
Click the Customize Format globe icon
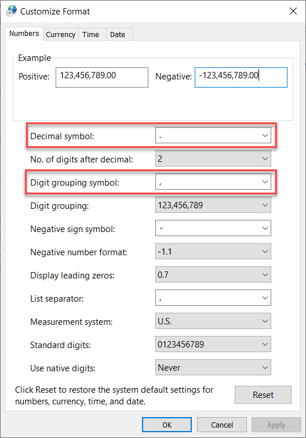tap(12, 11)
